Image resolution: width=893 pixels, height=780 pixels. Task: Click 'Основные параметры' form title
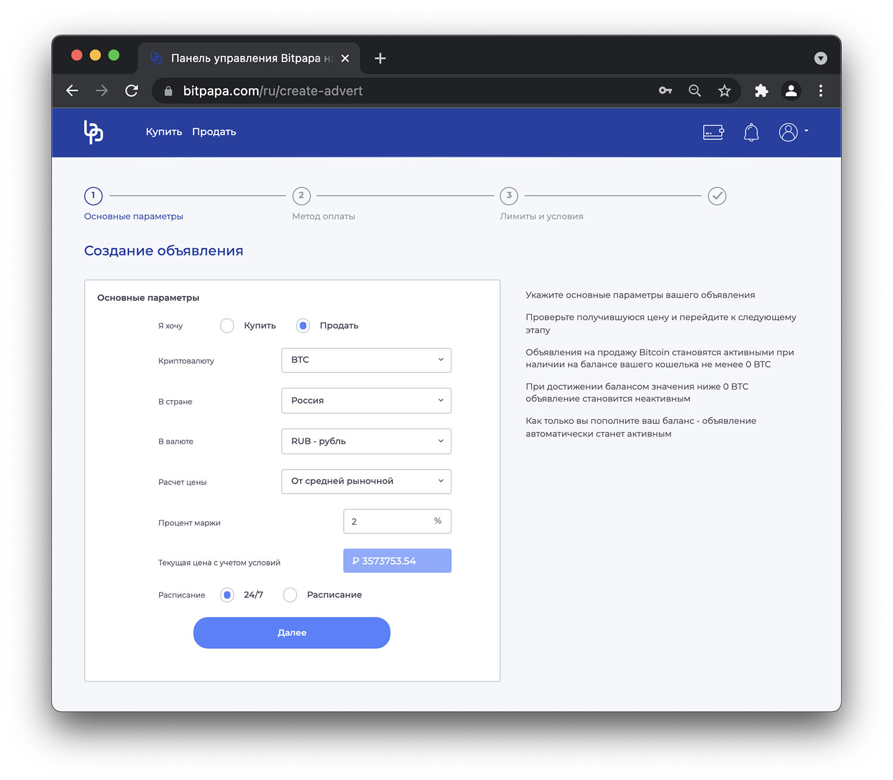148,298
